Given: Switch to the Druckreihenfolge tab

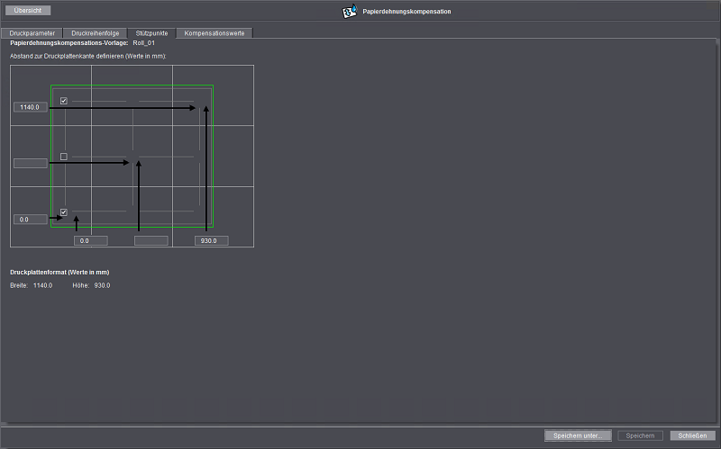Looking at the screenshot, I should tap(96, 32).
